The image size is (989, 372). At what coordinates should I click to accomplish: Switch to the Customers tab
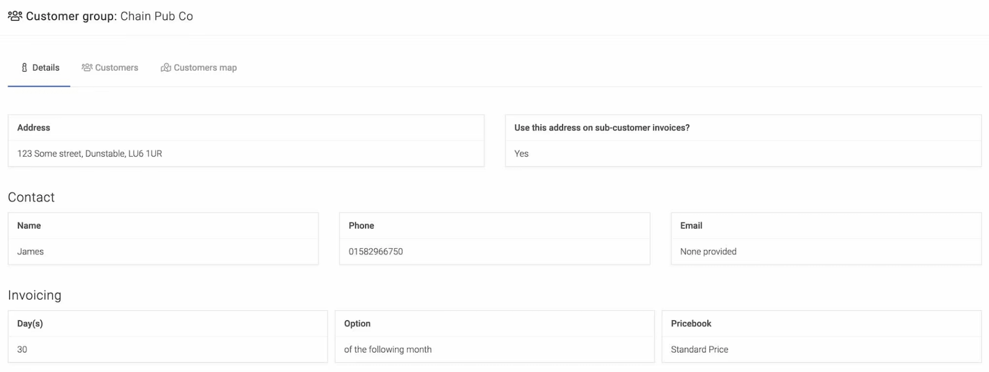116,67
